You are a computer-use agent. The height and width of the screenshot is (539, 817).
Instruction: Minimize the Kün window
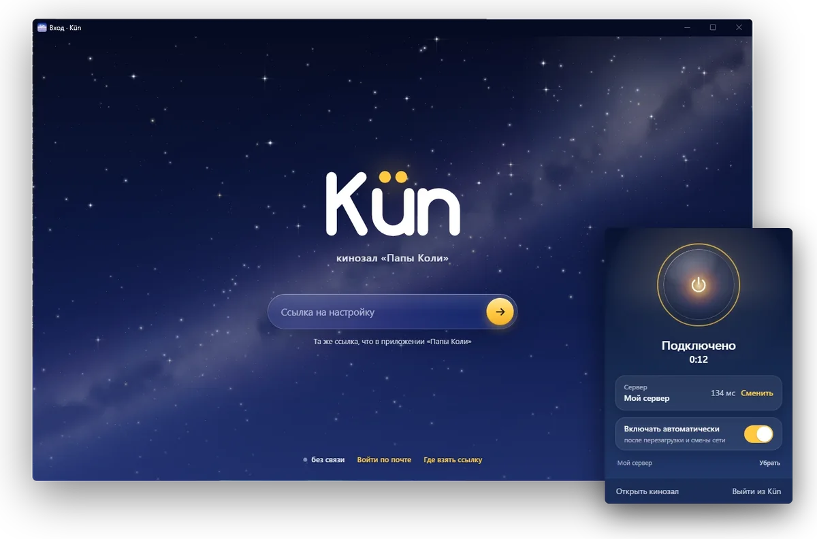[687, 28]
